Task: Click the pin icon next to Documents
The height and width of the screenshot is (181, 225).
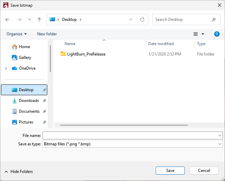Action: [44, 111]
